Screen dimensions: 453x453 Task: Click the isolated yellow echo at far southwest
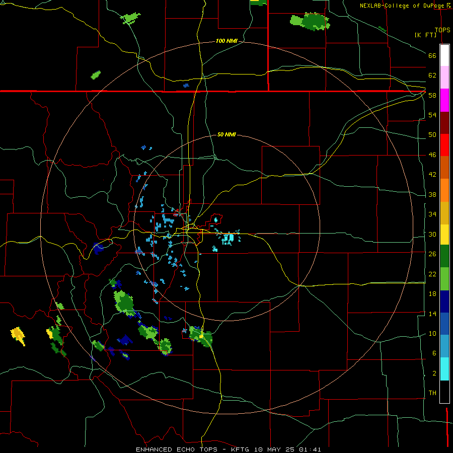click(x=18, y=335)
